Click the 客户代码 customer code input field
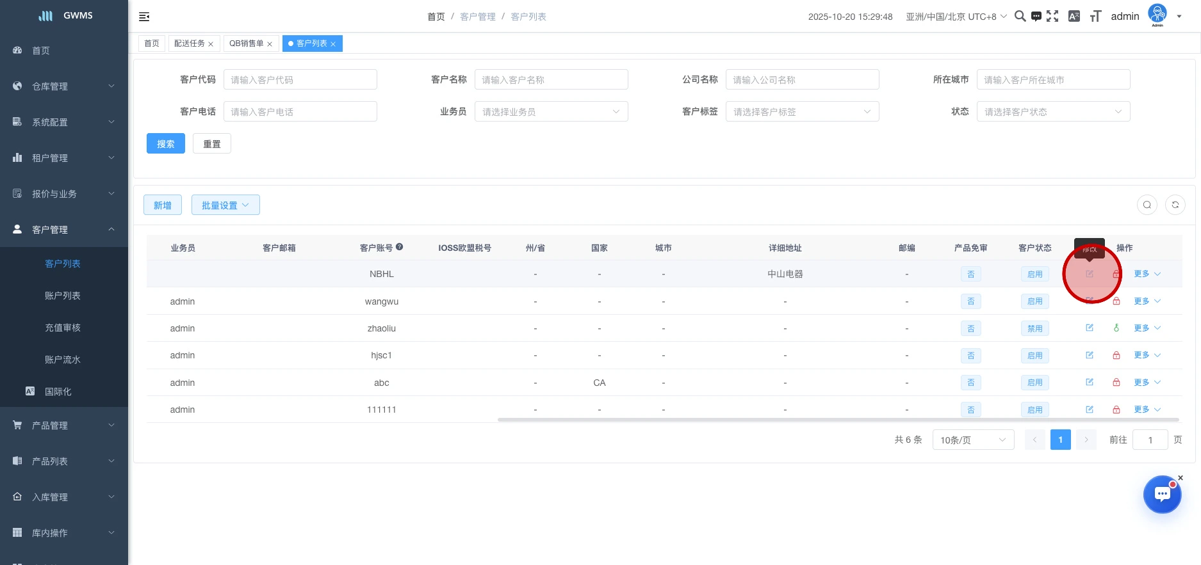 click(x=300, y=79)
